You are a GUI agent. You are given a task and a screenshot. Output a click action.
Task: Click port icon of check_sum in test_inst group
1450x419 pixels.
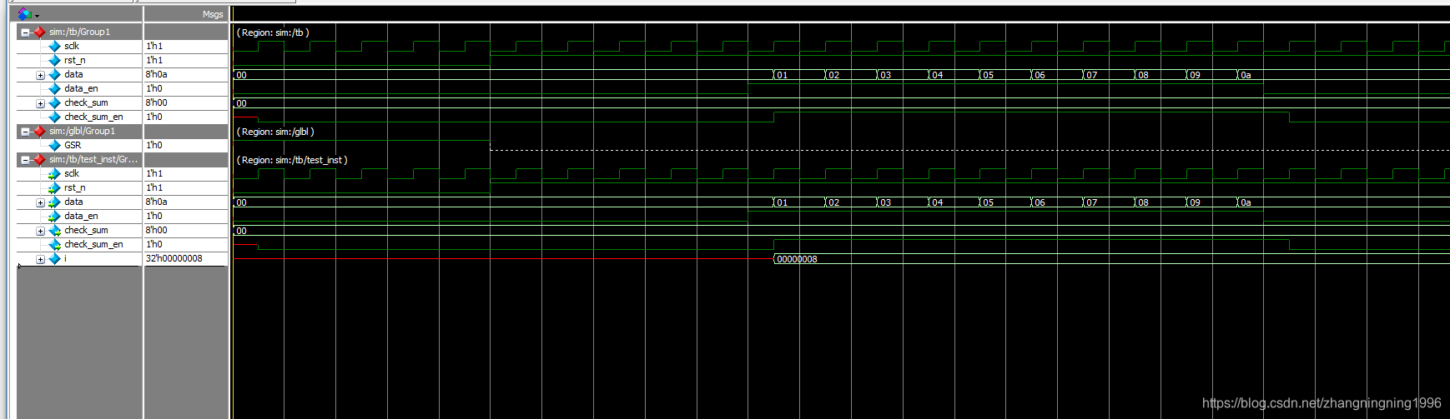coord(54,231)
